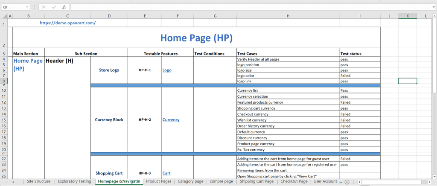This screenshot has width=437, height=186.
Task: Click the Logo hyperlink in Testable Features
Action: coord(167,70)
